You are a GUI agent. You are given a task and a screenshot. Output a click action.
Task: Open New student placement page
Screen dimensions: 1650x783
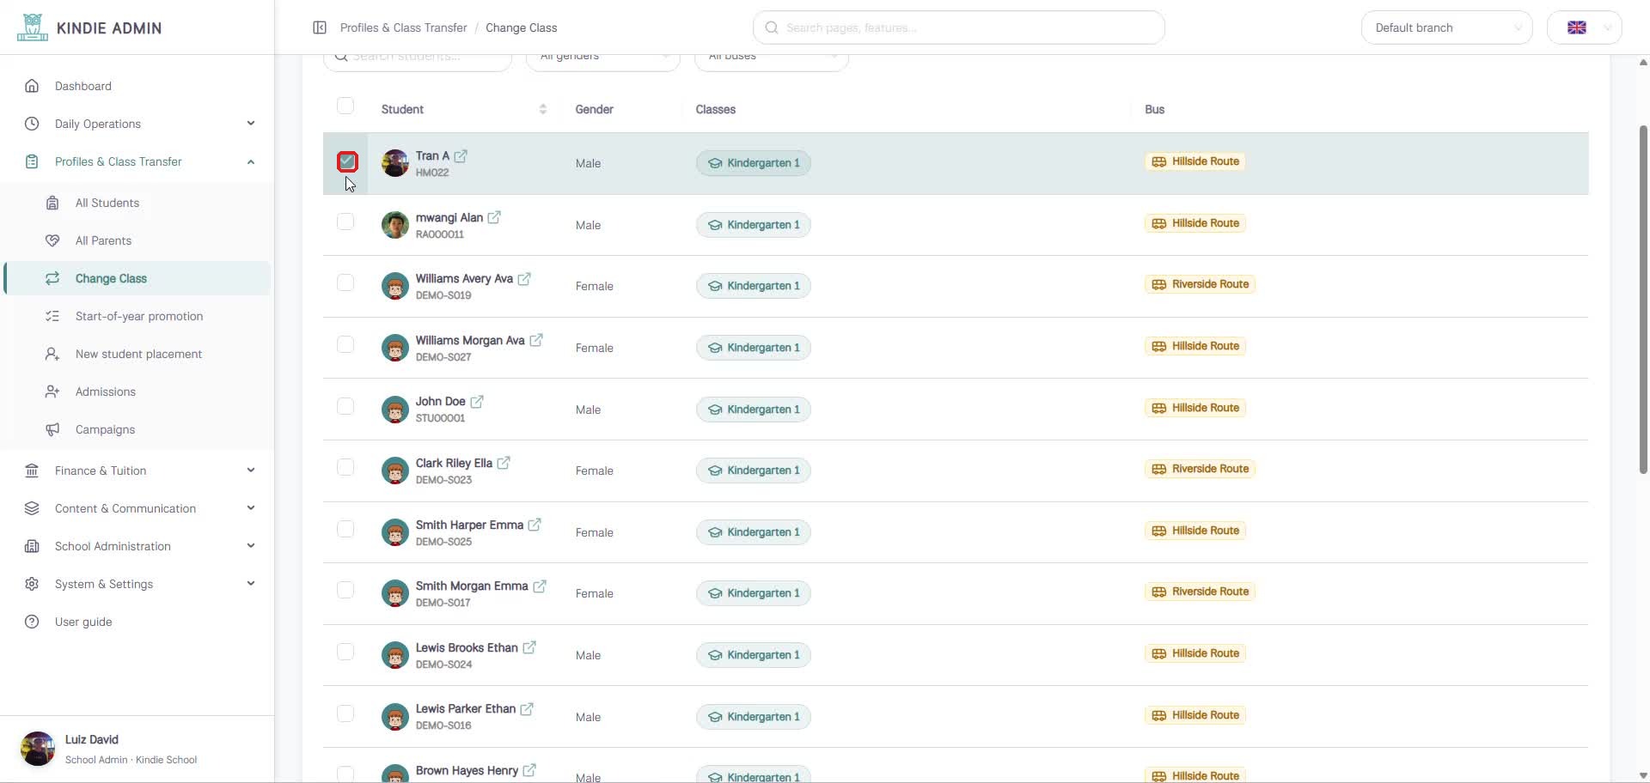(137, 354)
